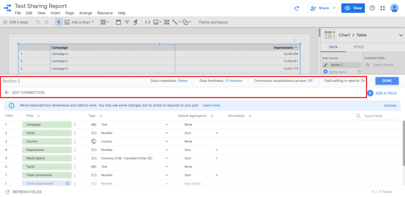
Task: Sort by the Default Aggregation column arrow
Action: 212,116
